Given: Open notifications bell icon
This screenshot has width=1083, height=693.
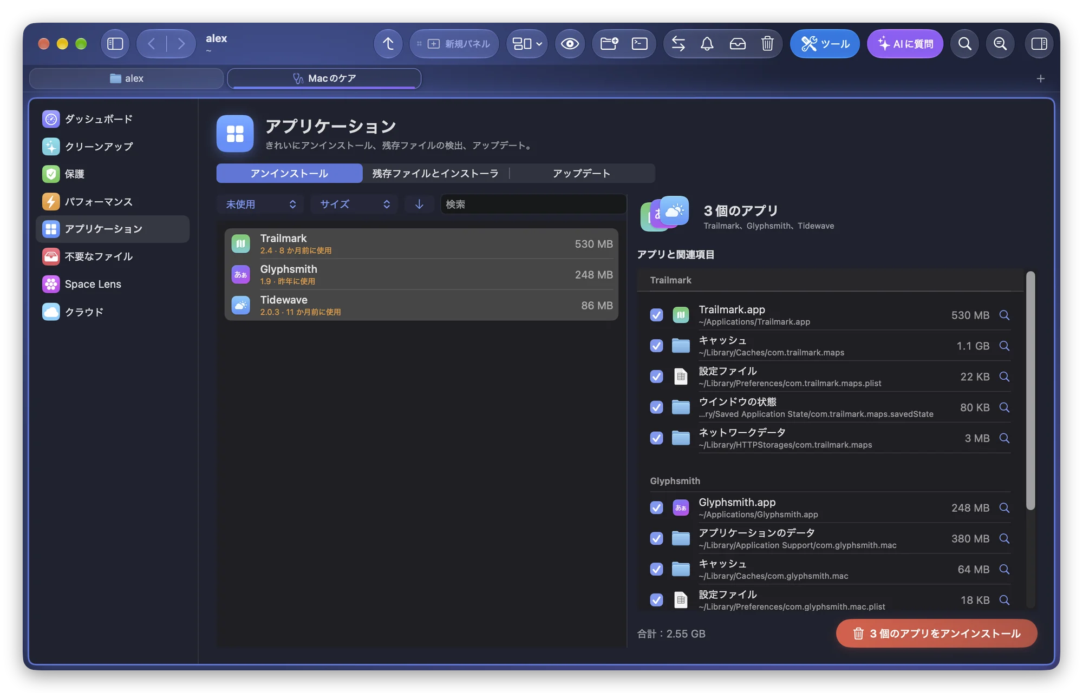Looking at the screenshot, I should click(x=707, y=44).
